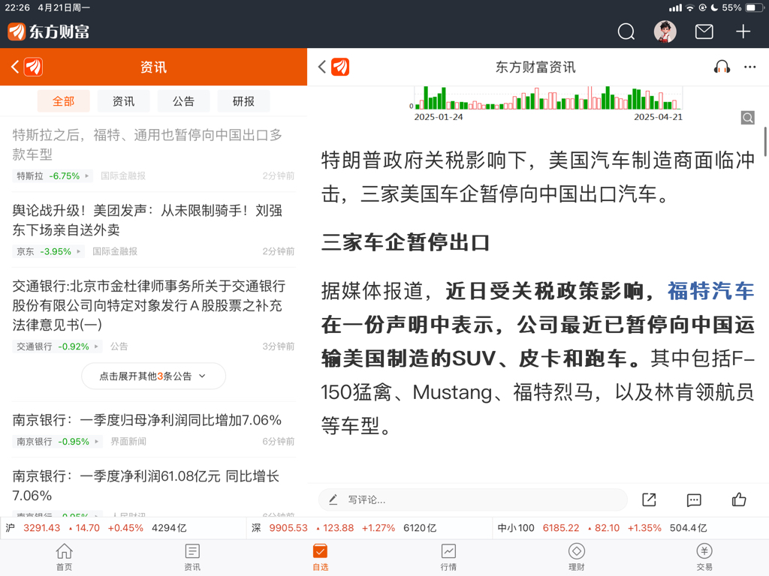
Task: Open 南京银行 一季度净利润61.08亿元 news
Action: coord(146,485)
